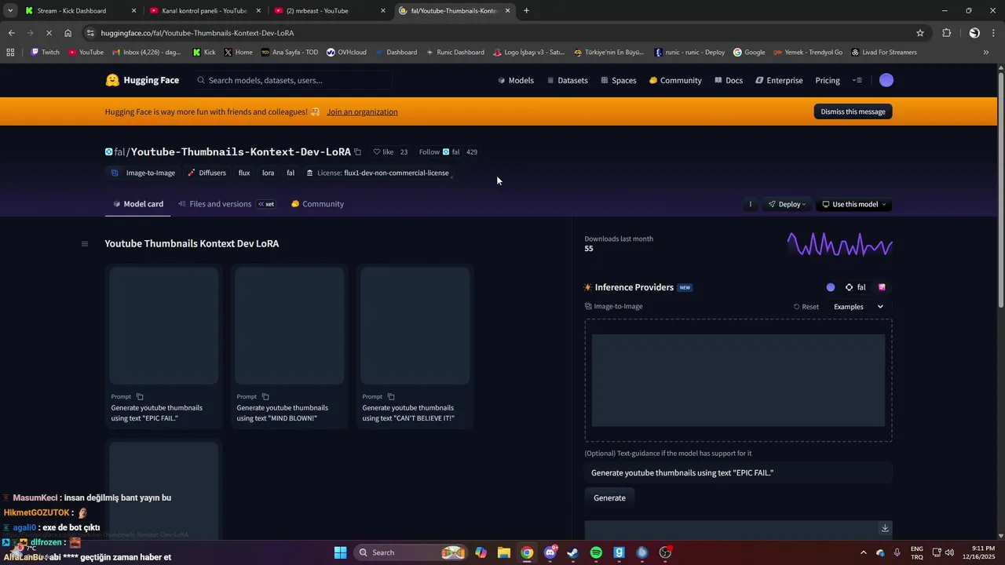Open the table of contents icon
The height and width of the screenshot is (565, 1005).
tap(85, 244)
